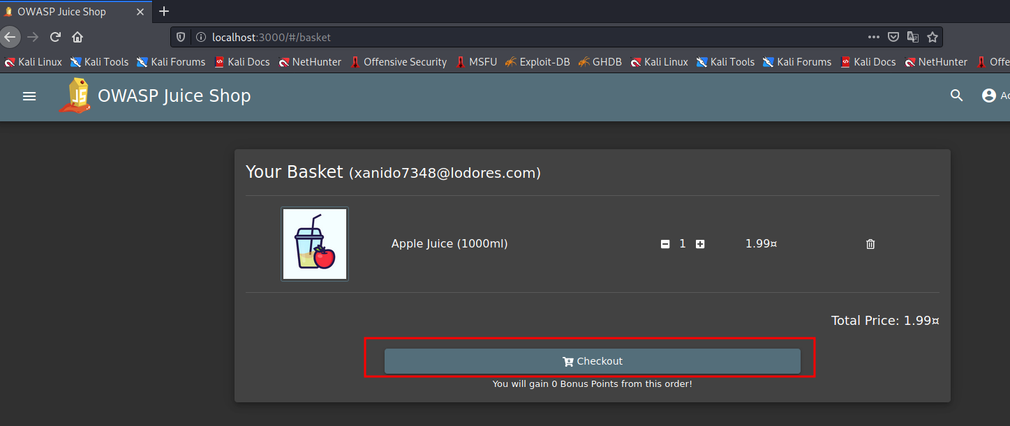Click the OWASP Juice Shop header title
Viewport: 1010px width, 426px height.
[x=174, y=96]
